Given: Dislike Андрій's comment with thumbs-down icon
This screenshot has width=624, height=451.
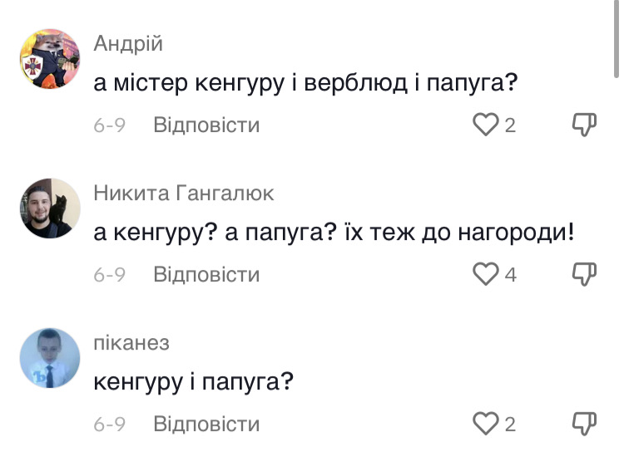Looking at the screenshot, I should tap(585, 125).
